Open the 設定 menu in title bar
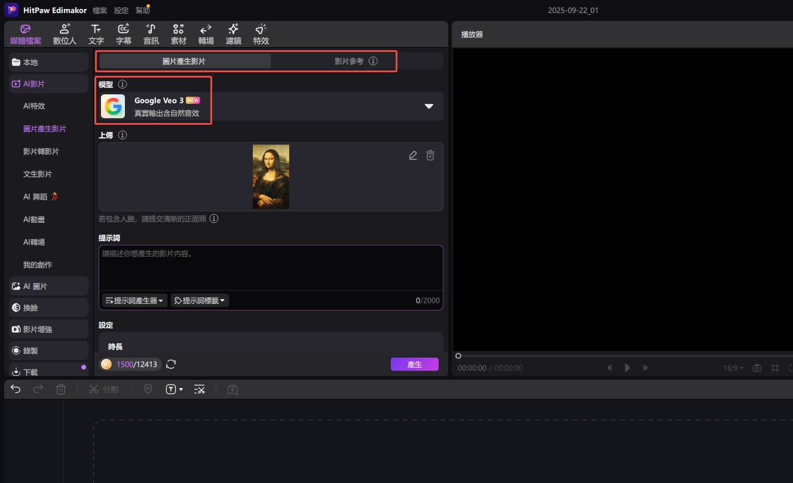The width and height of the screenshot is (793, 483). pos(121,11)
